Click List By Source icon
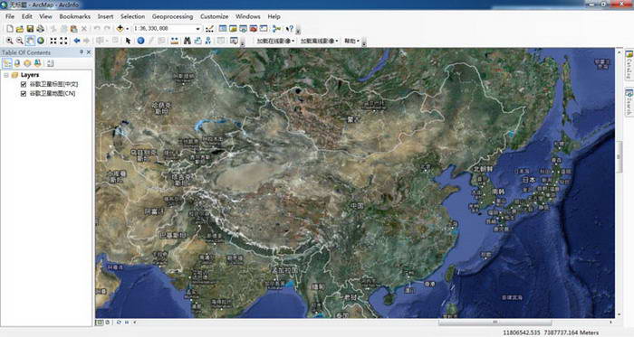The width and height of the screenshot is (634, 337). (17, 63)
